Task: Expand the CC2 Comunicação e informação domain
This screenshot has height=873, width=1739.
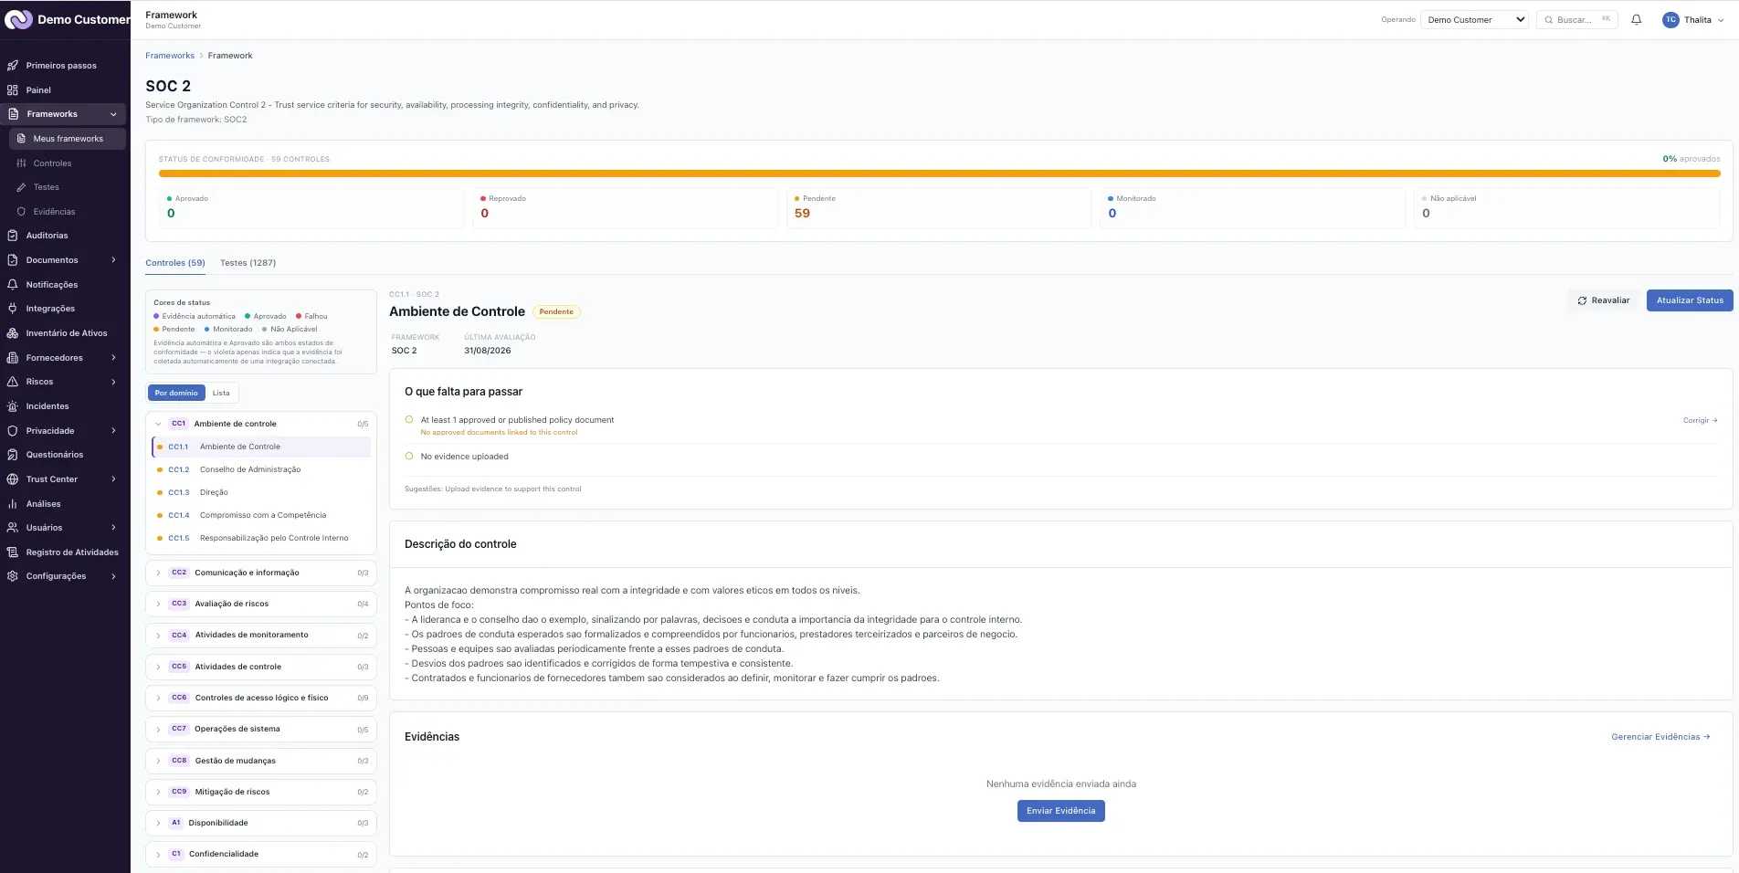Action: pyautogui.click(x=260, y=573)
